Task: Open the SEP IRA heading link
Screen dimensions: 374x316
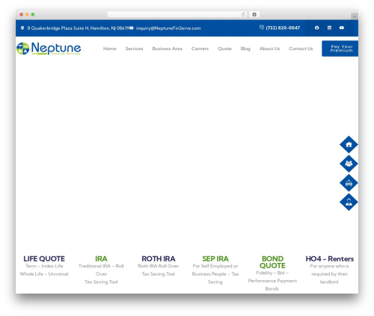Action: coord(215,258)
